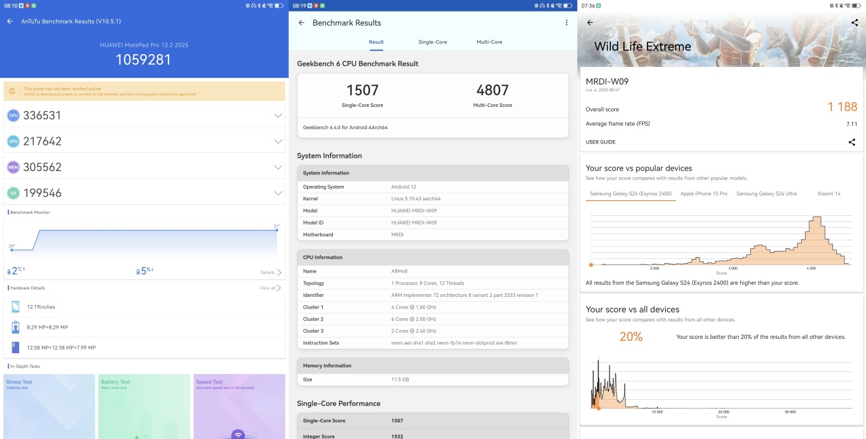Tap the Wi-Fi icon on the Speed Test card
The height and width of the screenshot is (439, 866).
(x=237, y=434)
